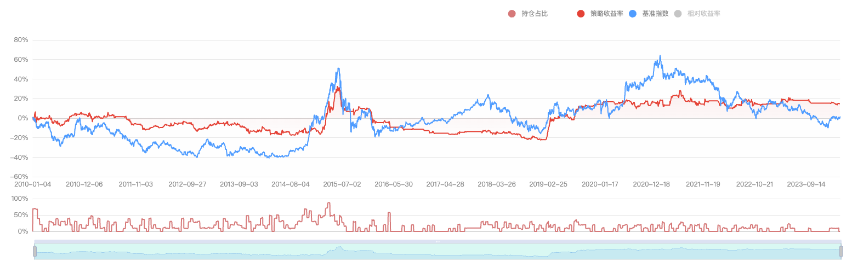Viewport: 852px width, 267px height.
Task: Enable the grayed-out 相对收益率 legend label
Action: (x=703, y=14)
